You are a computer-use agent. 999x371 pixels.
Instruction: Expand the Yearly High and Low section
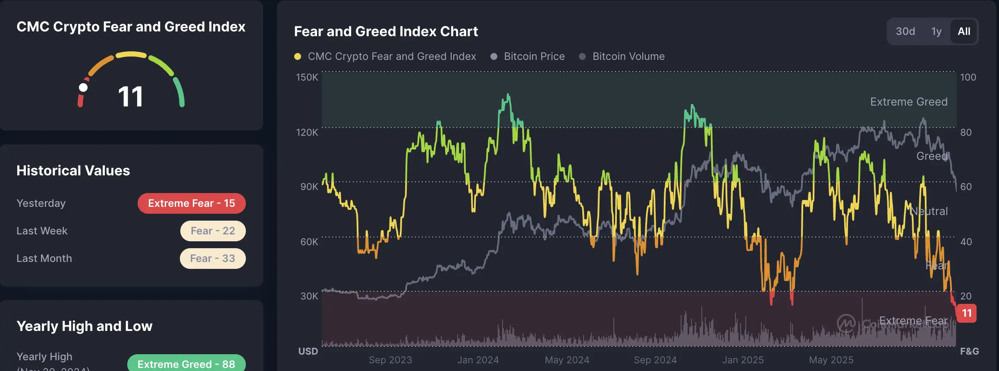pos(84,326)
